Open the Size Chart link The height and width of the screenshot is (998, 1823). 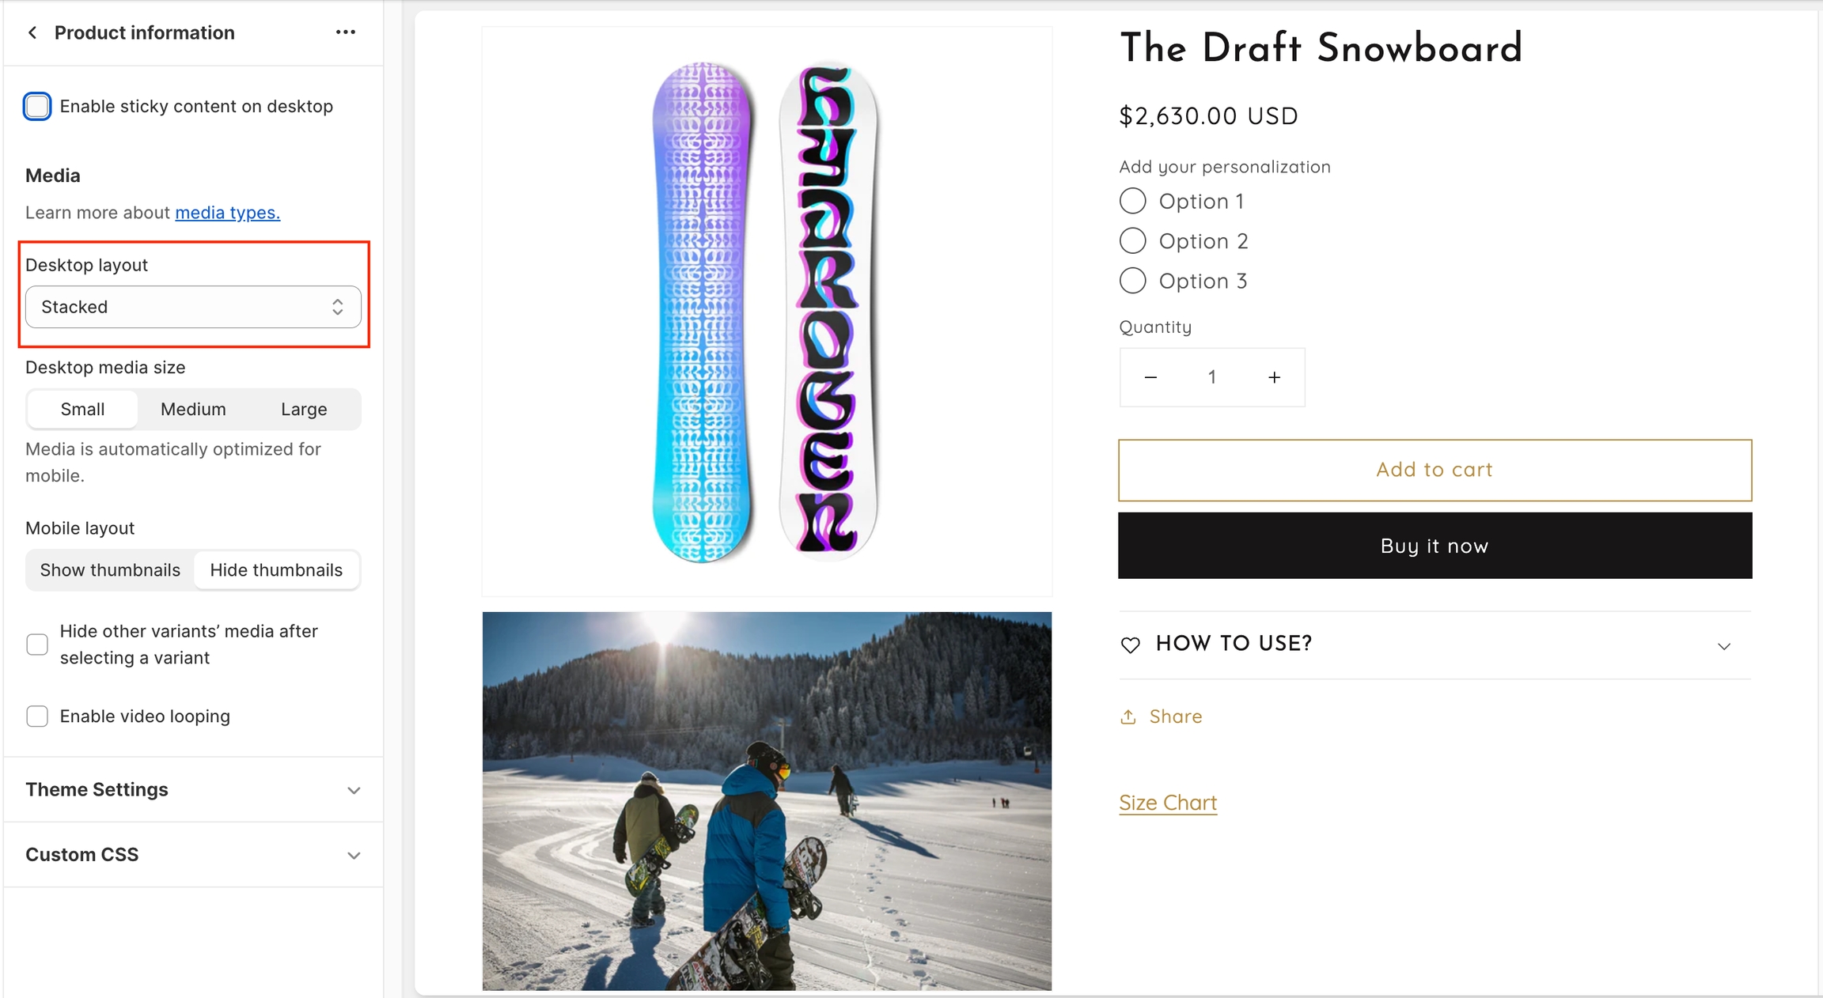[1168, 803]
